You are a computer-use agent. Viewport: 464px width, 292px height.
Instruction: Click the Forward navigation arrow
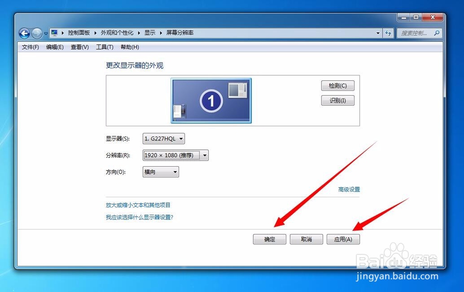[x=37, y=33]
